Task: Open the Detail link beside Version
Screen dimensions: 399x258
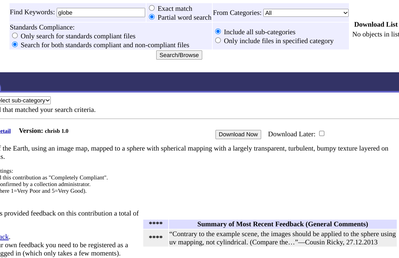Action: pos(5,131)
